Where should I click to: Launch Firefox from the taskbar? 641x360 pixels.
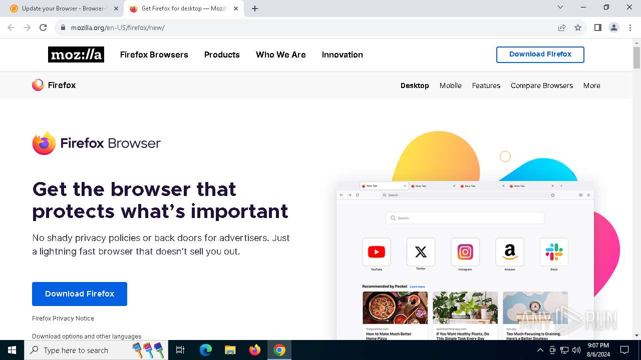tap(255, 350)
